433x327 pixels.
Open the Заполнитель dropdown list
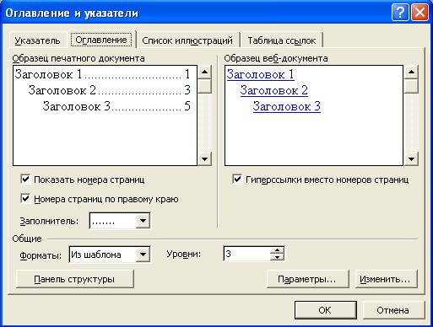pos(143,221)
